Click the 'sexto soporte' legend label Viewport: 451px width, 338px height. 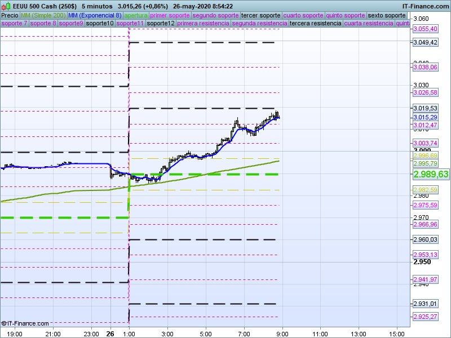(386, 15)
